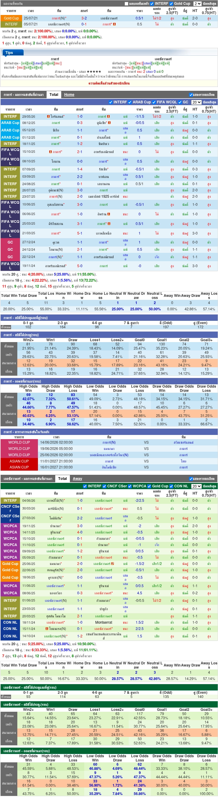The width and height of the screenshot is (218, 798).
Task: Uncheck the ARAB Cup filter for Qatar matches
Action: (x=130, y=102)
